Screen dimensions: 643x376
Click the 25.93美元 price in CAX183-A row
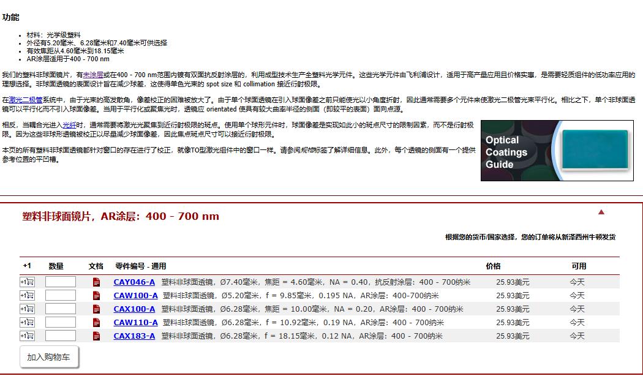point(513,336)
